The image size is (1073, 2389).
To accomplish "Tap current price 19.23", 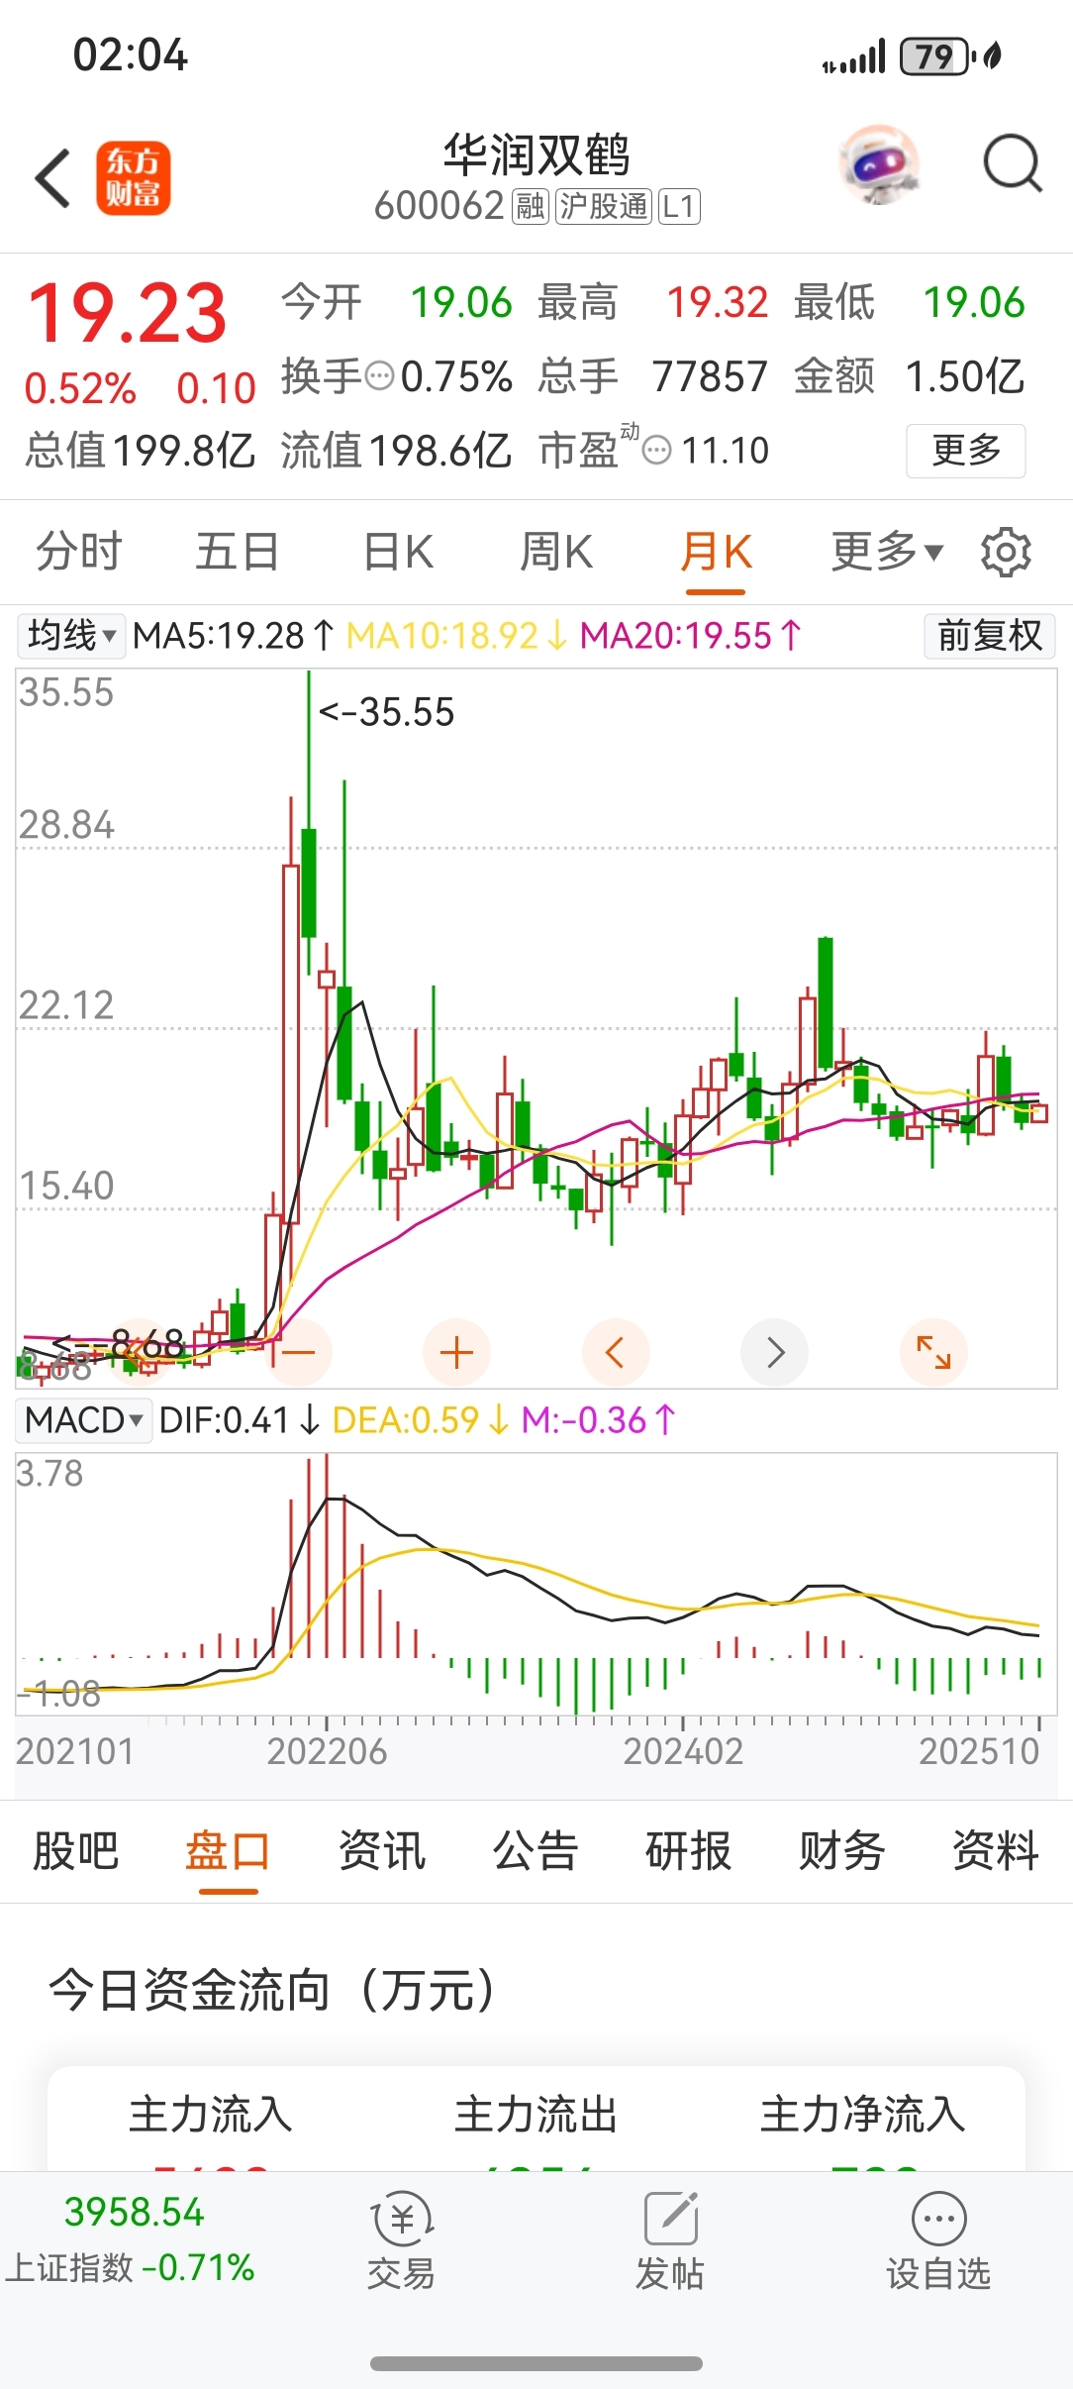I will [128, 313].
